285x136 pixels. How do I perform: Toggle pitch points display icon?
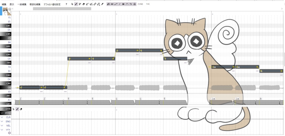(116, 4)
